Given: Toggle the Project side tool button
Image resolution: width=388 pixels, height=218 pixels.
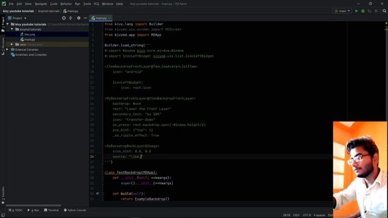Looking at the screenshot, I should (3, 24).
